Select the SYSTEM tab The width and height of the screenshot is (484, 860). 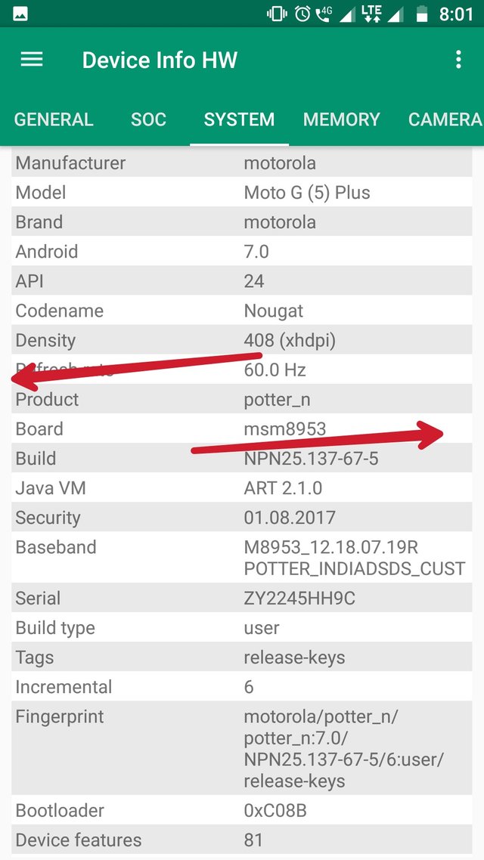(x=239, y=119)
